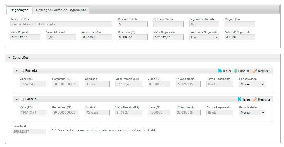The height and width of the screenshot is (147, 284).
Task: Open the Parcela Periodicidade dropdown
Action: [252, 113]
